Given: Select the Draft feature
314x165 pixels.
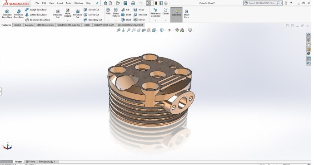Looking at the screenshot, I should tap(126, 15).
